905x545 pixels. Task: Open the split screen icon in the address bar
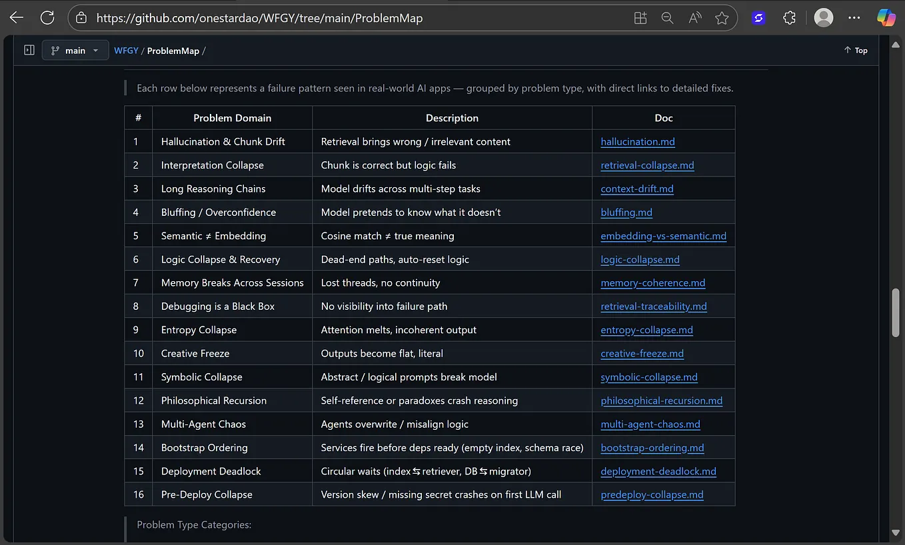click(x=640, y=18)
